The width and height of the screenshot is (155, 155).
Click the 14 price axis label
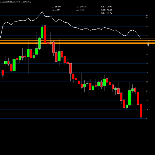coord(147,109)
